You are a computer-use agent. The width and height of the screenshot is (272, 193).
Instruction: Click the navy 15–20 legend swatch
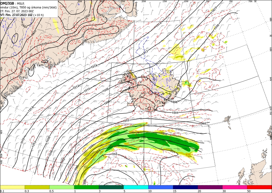(186, 187)
